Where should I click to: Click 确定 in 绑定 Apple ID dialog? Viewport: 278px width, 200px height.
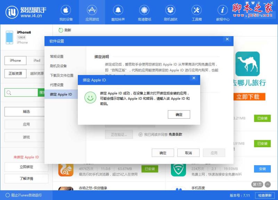pyautogui.click(x=179, y=115)
